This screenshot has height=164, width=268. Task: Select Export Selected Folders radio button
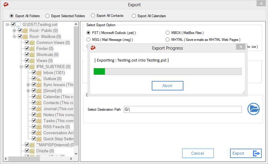pos(47,16)
